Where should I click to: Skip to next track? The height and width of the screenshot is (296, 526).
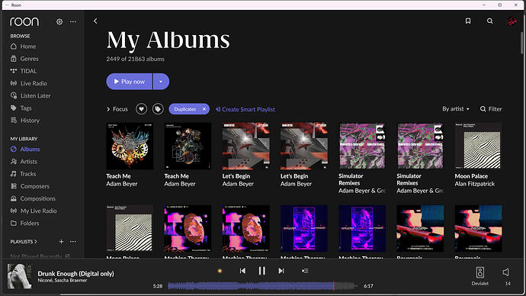click(x=281, y=271)
